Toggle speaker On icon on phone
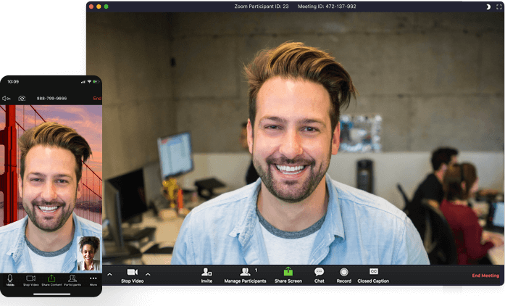 (x=6, y=99)
